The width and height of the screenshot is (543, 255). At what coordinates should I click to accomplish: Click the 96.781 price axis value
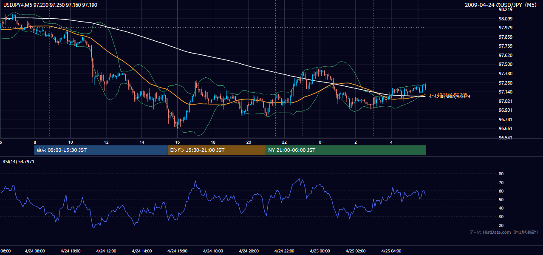pos(505,119)
